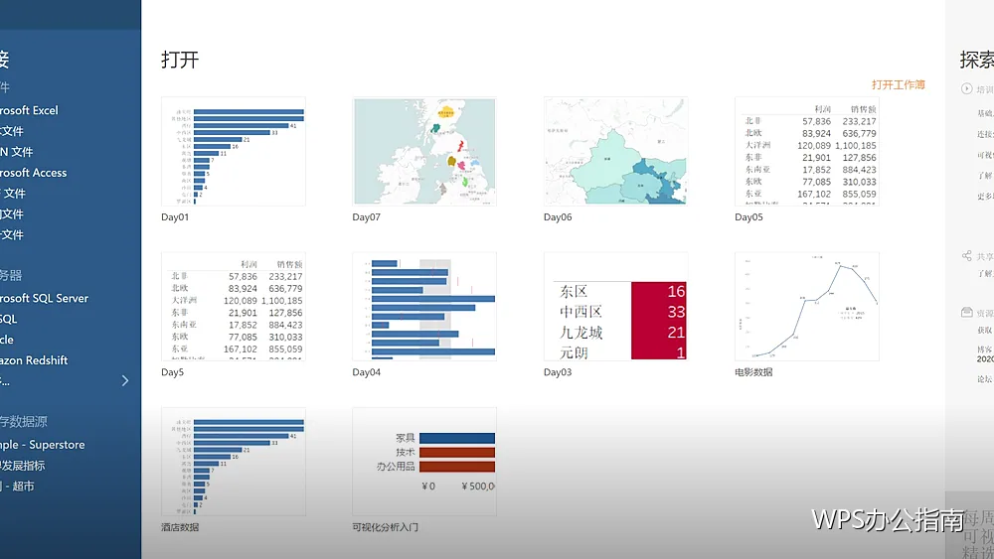Connect to Microsoft Excel file
The width and height of the screenshot is (994, 559).
point(29,110)
